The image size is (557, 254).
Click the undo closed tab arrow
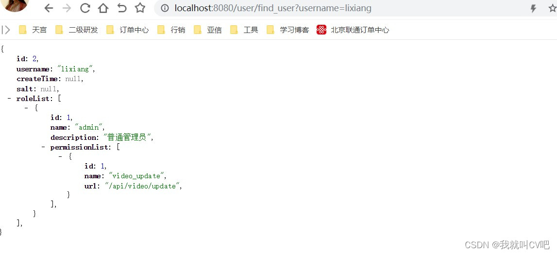122,8
